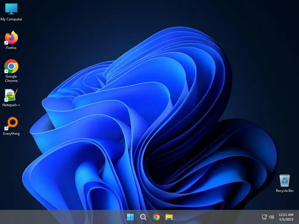299x224 pixels.
Task: Click the Notepad++ label text
Action: point(11,105)
